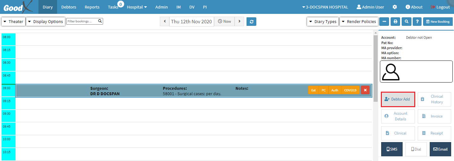
Task: Open Receipt
Action: point(434,133)
